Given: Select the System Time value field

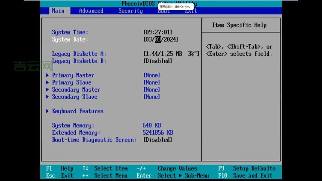Looking at the screenshot, I should coord(158,32).
